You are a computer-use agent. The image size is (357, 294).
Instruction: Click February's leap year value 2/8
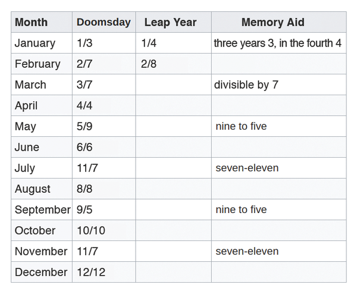click(x=149, y=64)
